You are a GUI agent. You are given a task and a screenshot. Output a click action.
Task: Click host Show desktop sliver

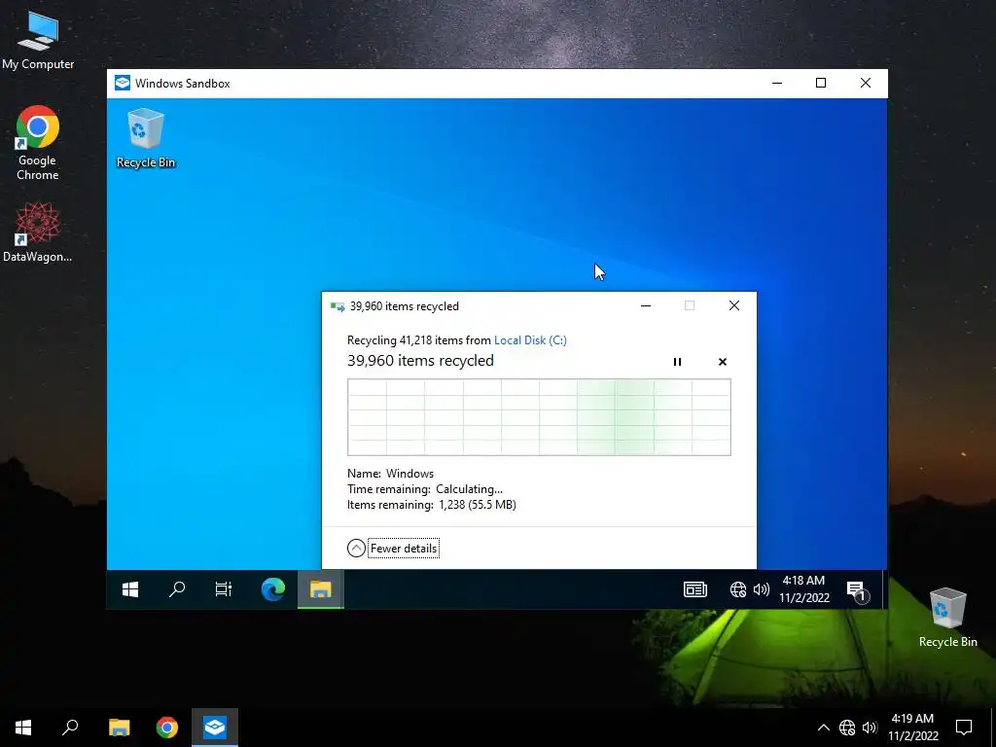(993, 728)
